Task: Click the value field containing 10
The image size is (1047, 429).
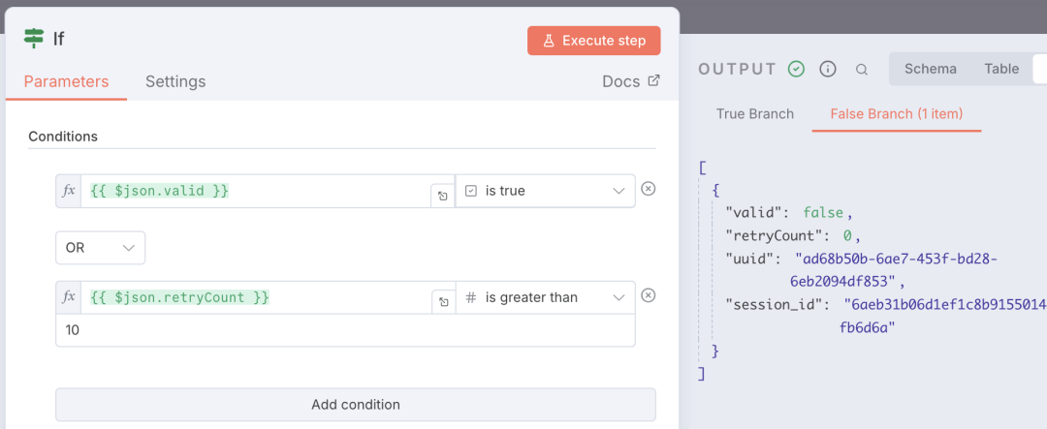Action: [x=345, y=330]
